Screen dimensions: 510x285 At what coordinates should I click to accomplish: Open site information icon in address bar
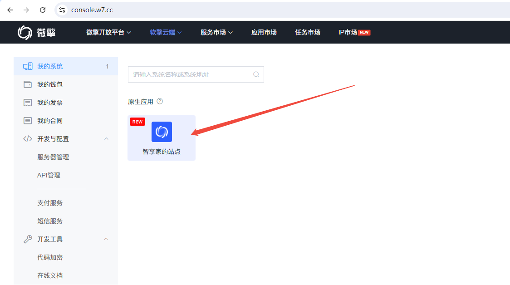click(62, 10)
